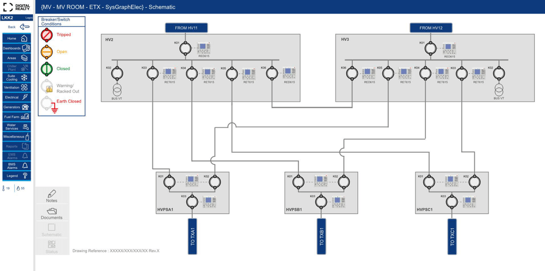
Task: Select HVPSC1 breaker K02
Action: coord(474,182)
